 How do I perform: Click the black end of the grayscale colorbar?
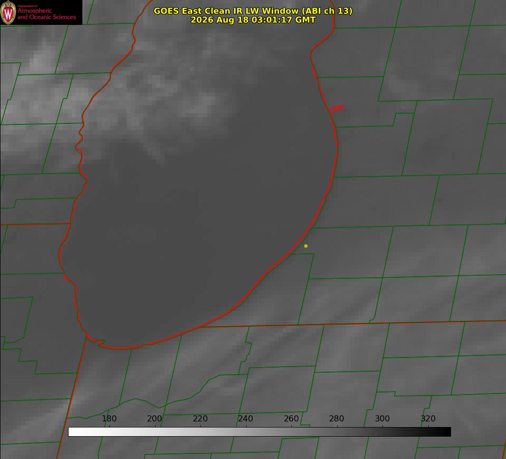tap(445, 432)
